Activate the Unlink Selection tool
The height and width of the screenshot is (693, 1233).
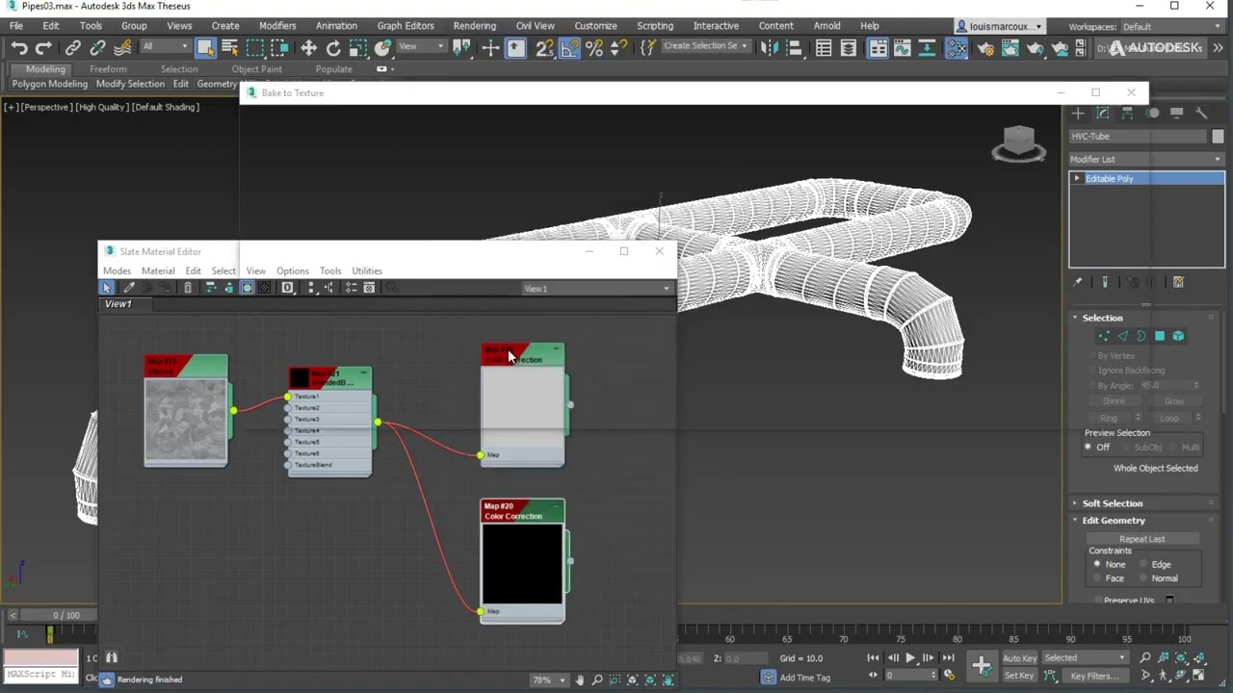tap(98, 48)
